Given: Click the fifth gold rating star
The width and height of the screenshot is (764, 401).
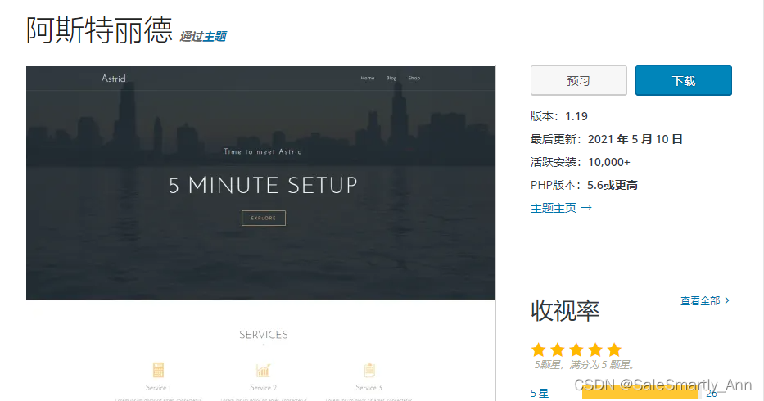Looking at the screenshot, I should pyautogui.click(x=614, y=349).
